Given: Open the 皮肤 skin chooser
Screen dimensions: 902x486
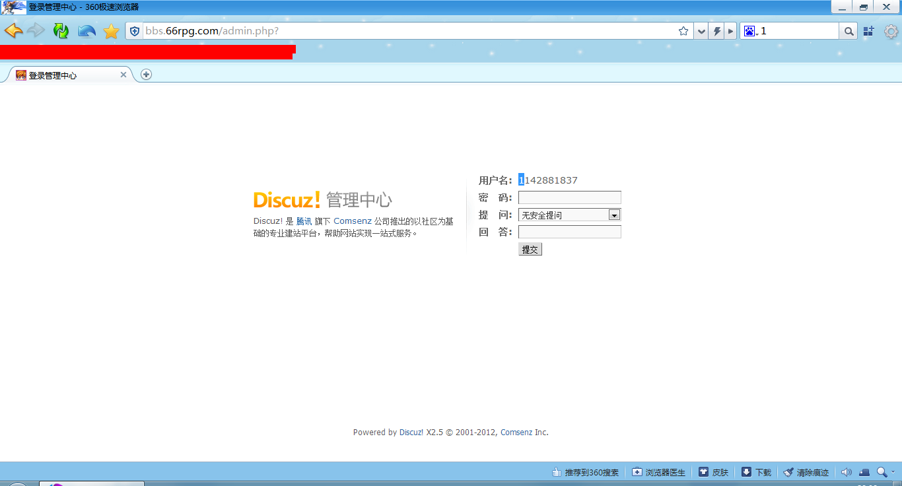Looking at the screenshot, I should [x=714, y=472].
